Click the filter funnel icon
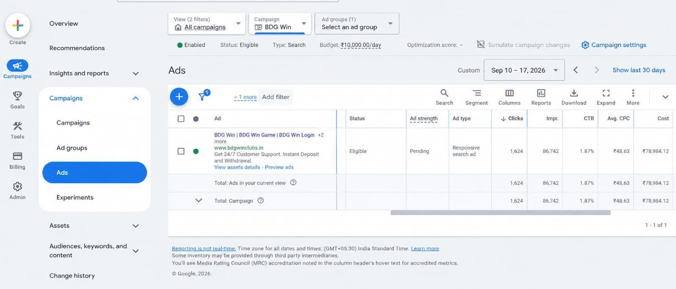Screen dimensions: 676x289 pos(202,97)
